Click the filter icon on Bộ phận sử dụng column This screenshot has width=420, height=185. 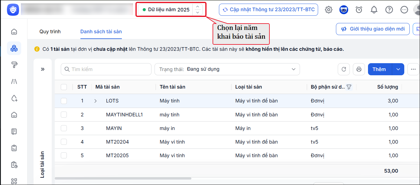tap(349, 87)
